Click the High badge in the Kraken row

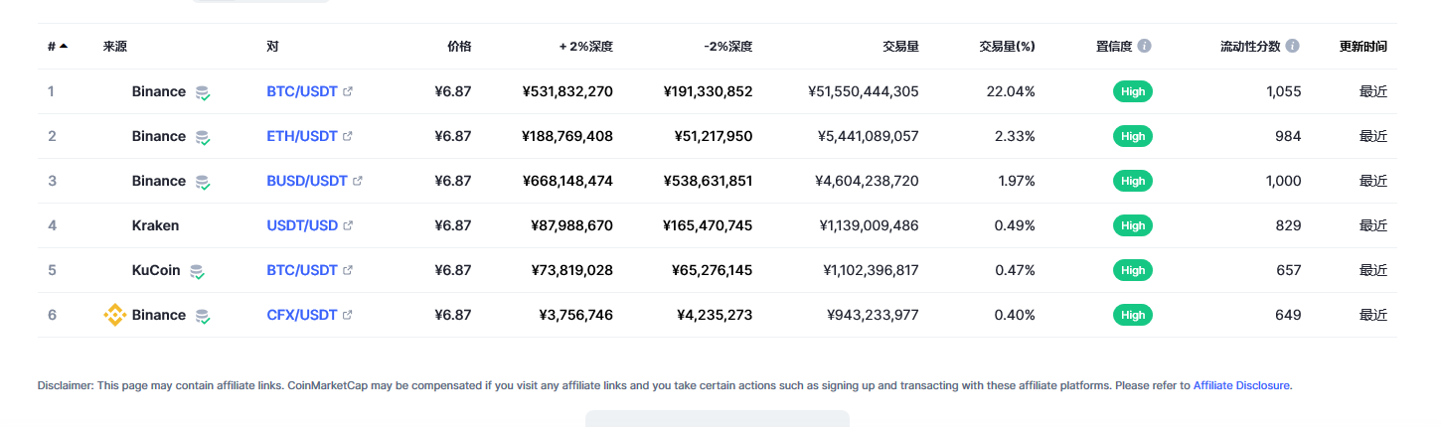pos(1133,225)
